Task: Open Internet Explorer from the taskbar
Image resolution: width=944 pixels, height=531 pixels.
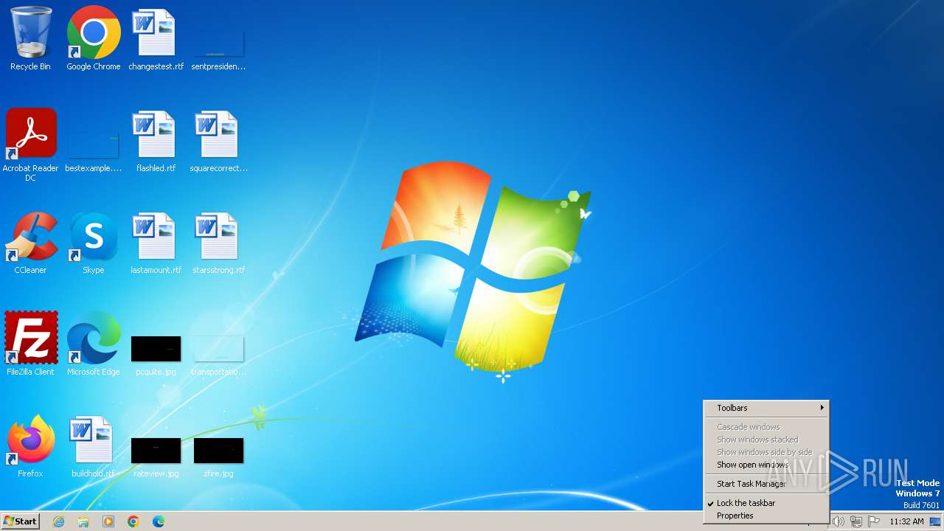Action: pyautogui.click(x=58, y=521)
